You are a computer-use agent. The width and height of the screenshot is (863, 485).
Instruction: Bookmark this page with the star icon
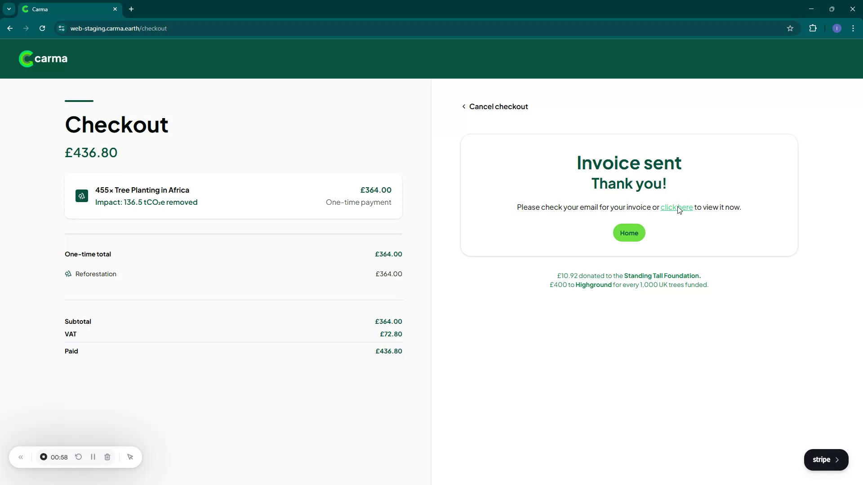coord(790,28)
